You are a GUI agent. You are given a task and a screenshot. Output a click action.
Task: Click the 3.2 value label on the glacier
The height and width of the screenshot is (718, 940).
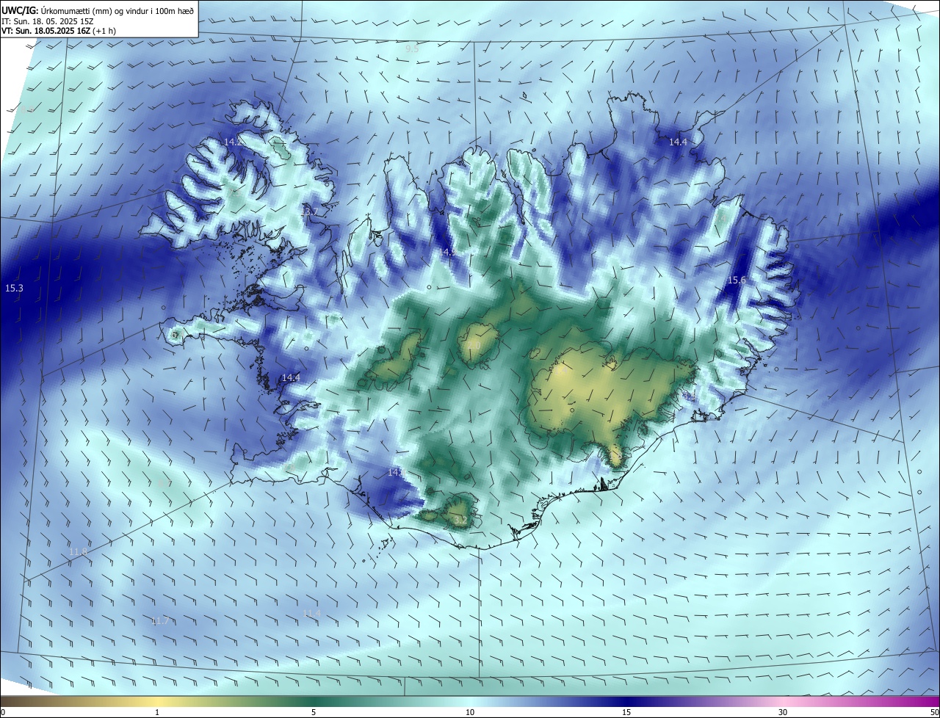point(460,520)
